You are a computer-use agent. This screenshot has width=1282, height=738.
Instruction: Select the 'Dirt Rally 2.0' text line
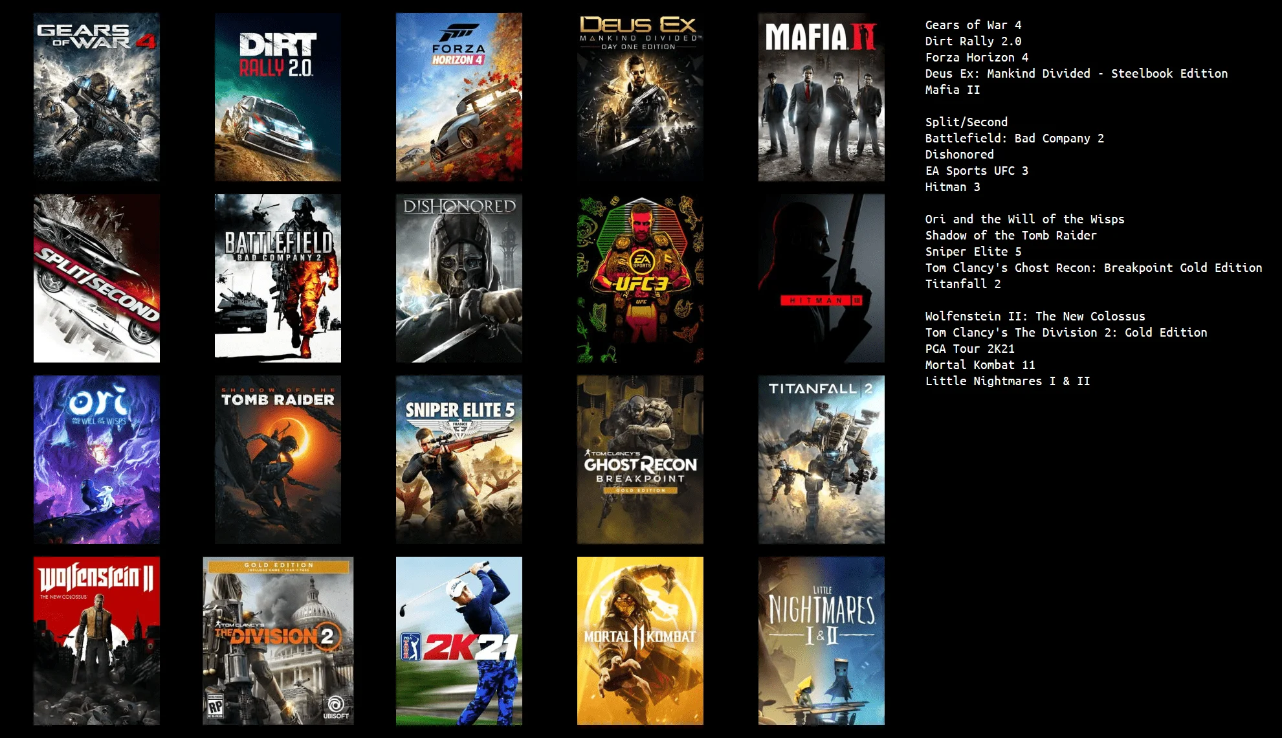click(x=973, y=41)
